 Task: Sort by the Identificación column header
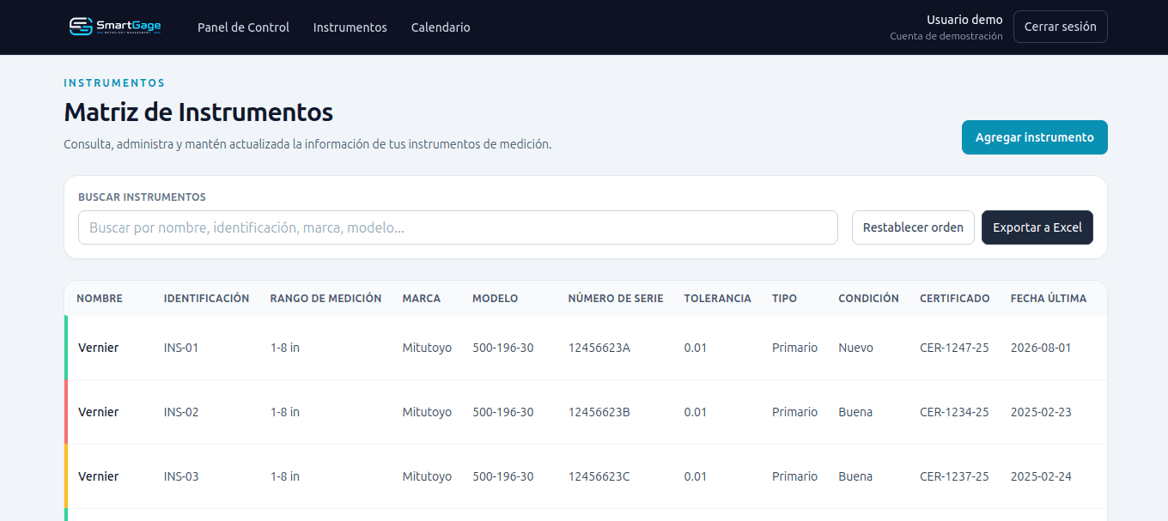(206, 299)
